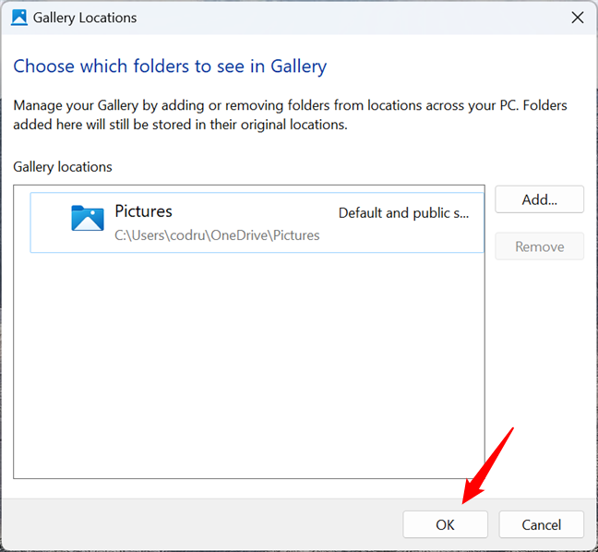Close the Gallery Locations dialog
This screenshot has height=552, width=598.
(x=578, y=17)
